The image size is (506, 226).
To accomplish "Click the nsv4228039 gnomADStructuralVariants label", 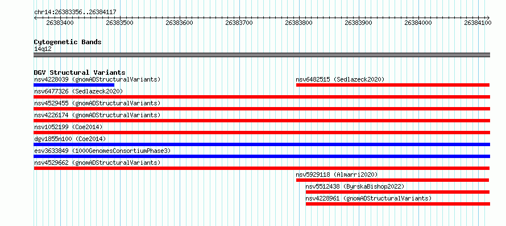I will pos(97,79).
